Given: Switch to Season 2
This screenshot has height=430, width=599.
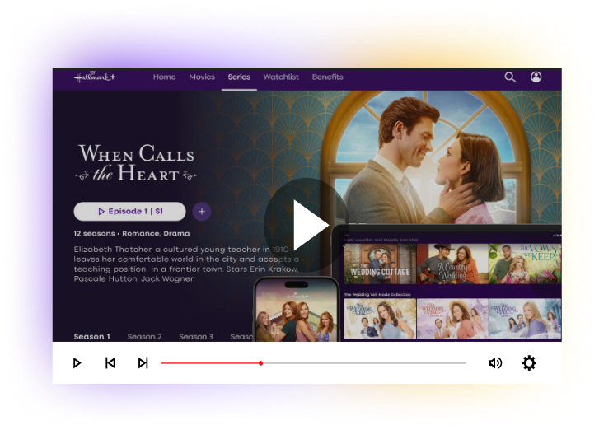Looking at the screenshot, I should click(x=144, y=336).
